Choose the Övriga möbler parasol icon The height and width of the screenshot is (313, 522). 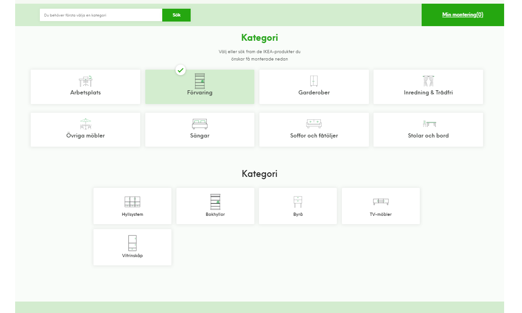point(85,124)
